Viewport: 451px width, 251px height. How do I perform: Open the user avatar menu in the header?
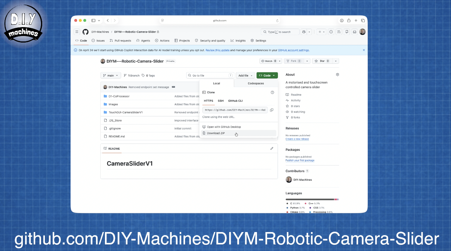click(x=362, y=32)
